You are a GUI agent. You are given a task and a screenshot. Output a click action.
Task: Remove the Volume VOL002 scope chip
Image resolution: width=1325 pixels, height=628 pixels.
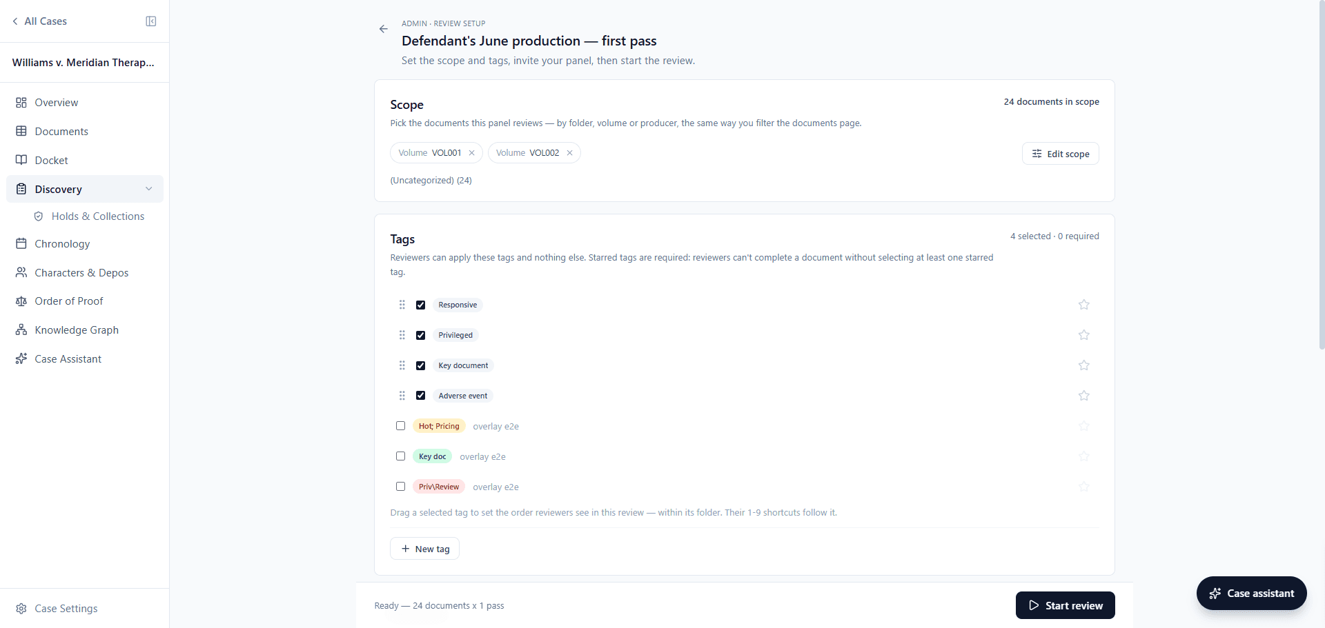coord(570,153)
